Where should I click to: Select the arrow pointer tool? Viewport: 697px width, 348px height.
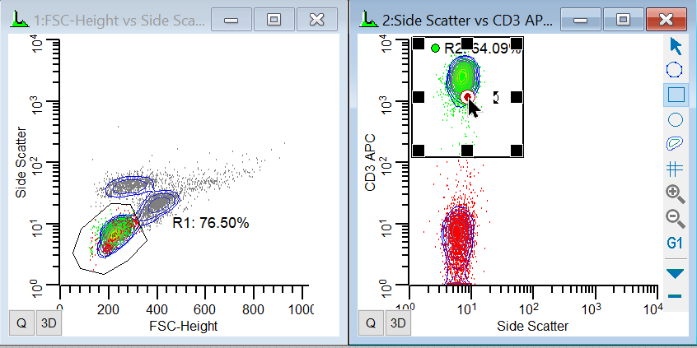click(676, 44)
